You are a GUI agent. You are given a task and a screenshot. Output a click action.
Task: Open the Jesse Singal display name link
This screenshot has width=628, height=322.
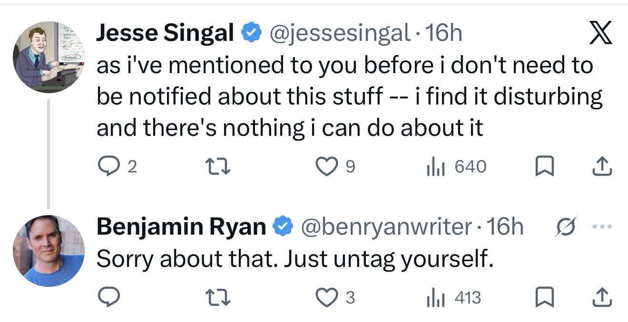pyautogui.click(x=165, y=33)
